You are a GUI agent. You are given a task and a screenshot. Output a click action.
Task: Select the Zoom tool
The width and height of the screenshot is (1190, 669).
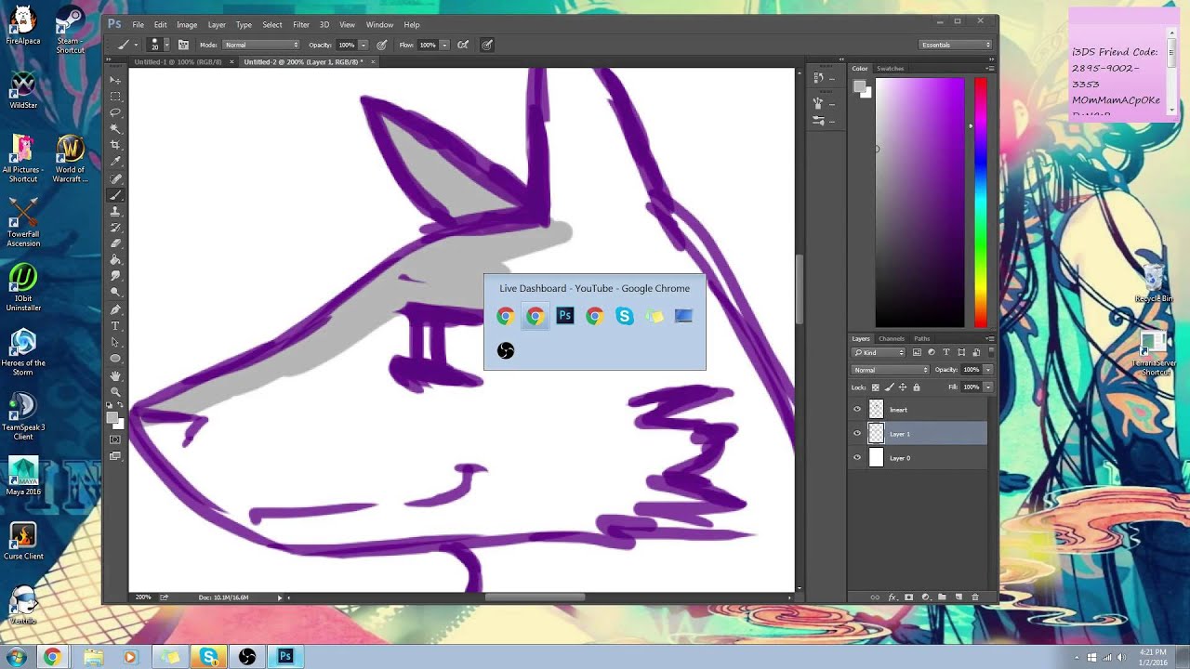point(115,392)
